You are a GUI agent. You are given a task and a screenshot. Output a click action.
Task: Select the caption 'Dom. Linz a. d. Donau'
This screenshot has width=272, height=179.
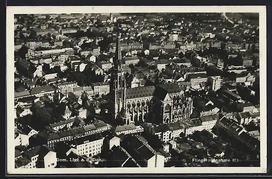point(81,160)
